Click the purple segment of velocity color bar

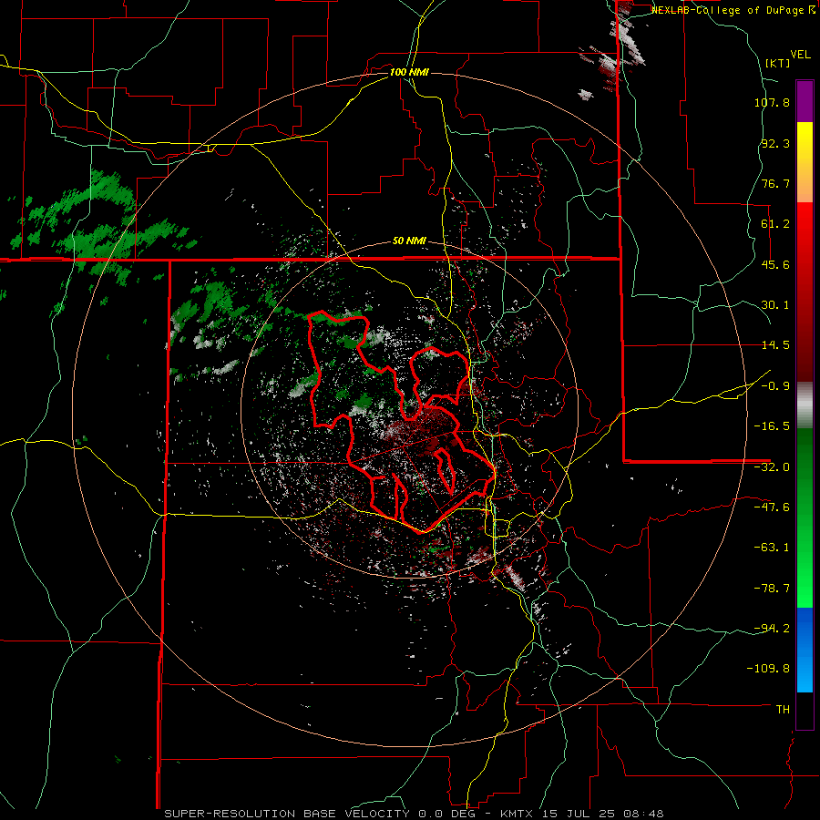click(x=805, y=101)
